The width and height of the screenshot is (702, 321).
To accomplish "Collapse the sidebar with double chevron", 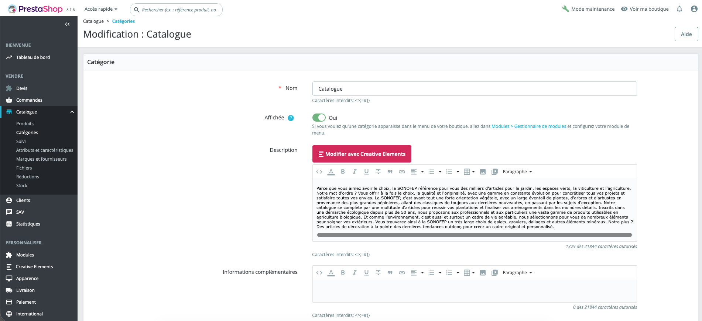I will pos(67,24).
